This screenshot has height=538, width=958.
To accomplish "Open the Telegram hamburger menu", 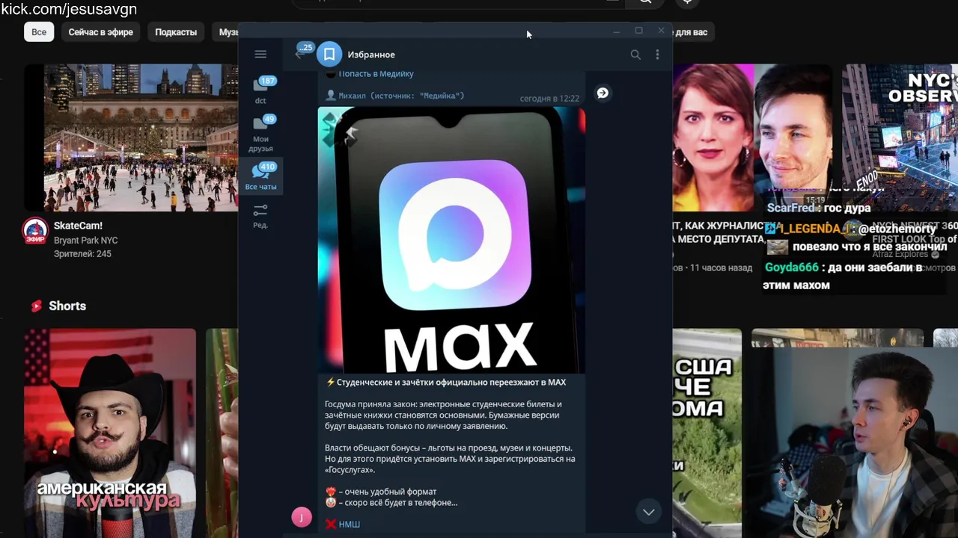I will click(260, 54).
